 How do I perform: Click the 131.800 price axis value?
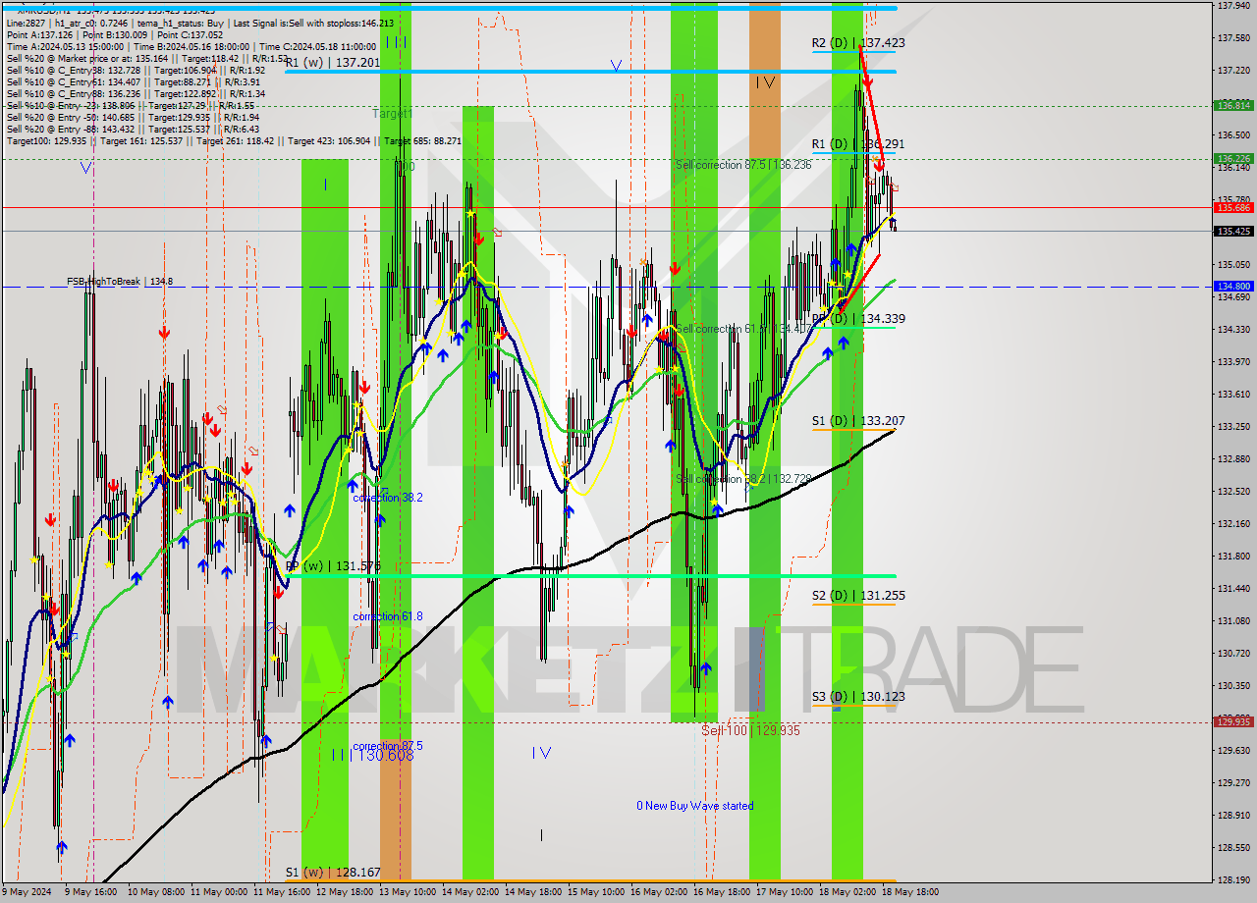pos(1233,557)
